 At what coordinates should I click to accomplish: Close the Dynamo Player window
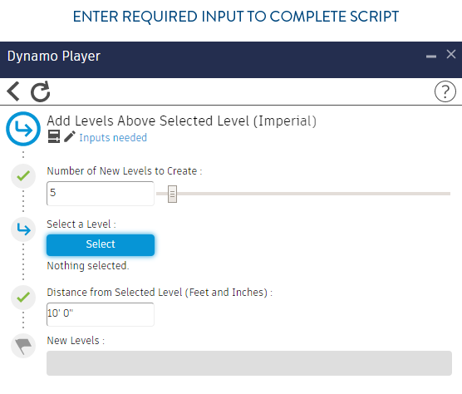(451, 54)
